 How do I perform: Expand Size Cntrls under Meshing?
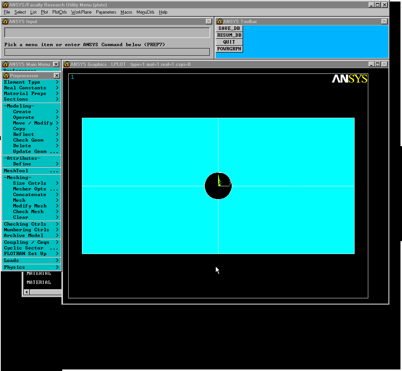click(x=31, y=183)
